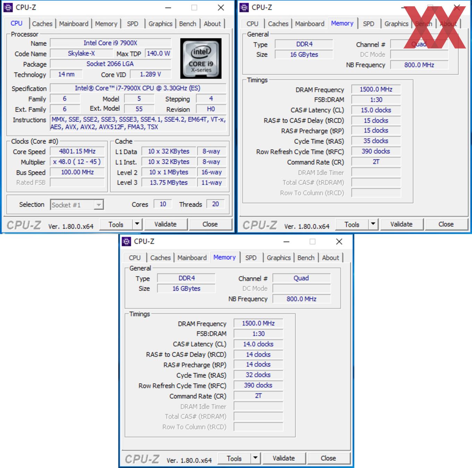Click Close button in top-right Memory window

446,224
